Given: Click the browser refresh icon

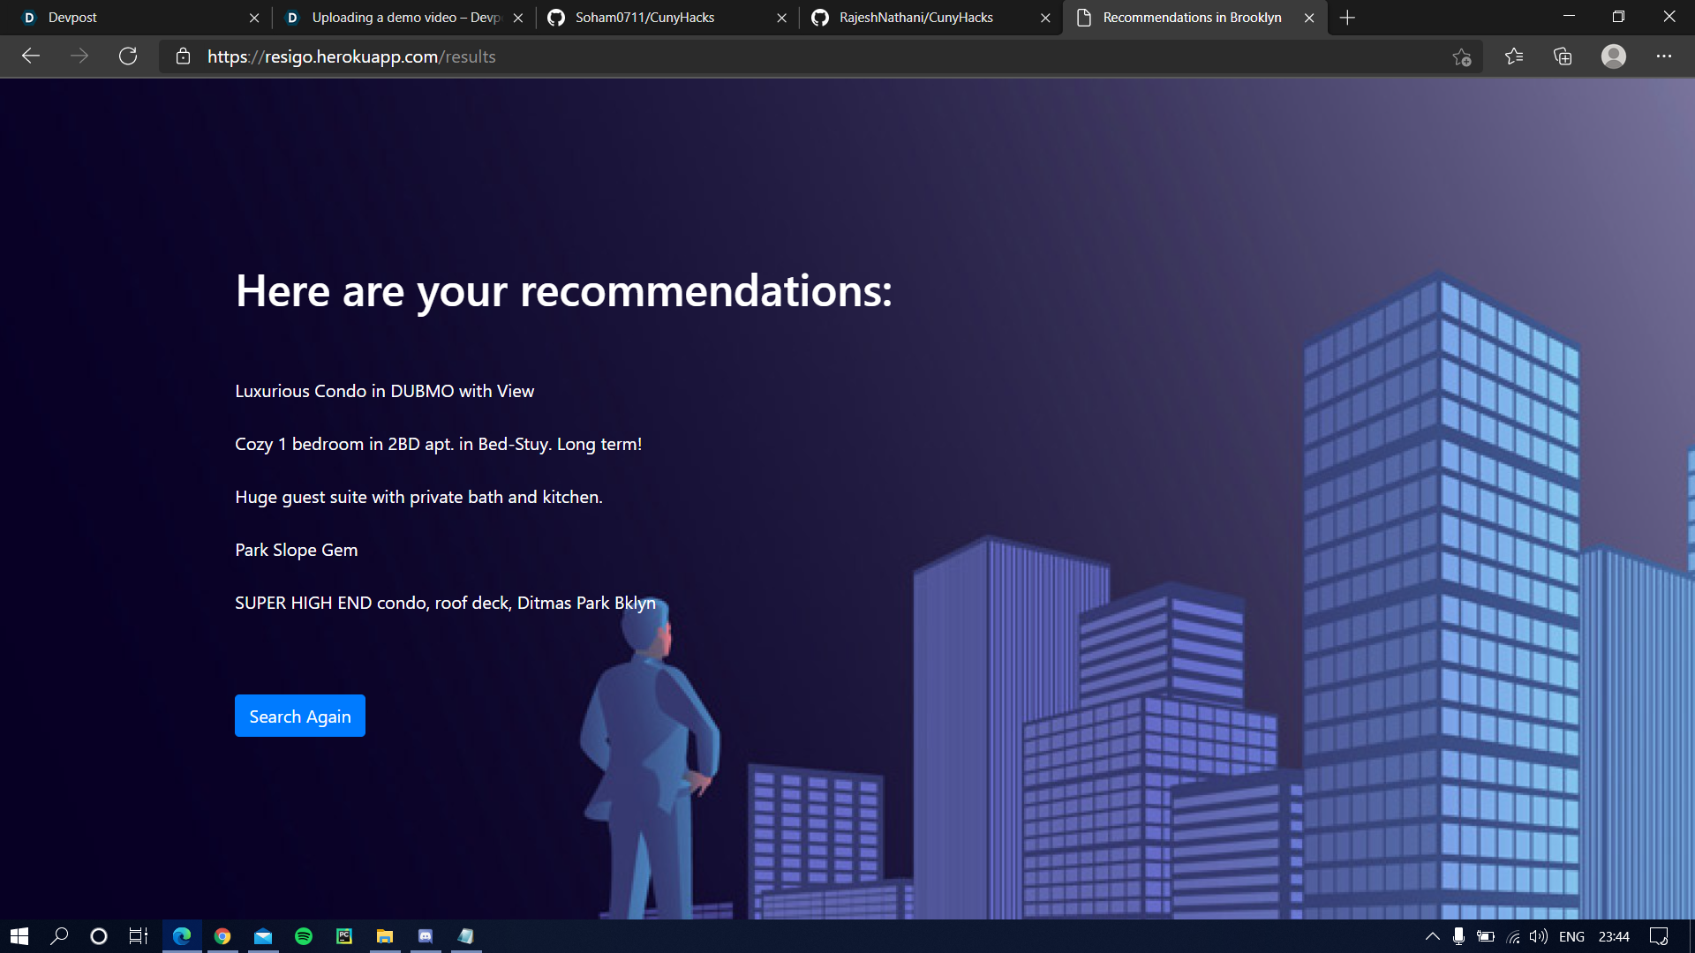Looking at the screenshot, I should click(x=128, y=56).
